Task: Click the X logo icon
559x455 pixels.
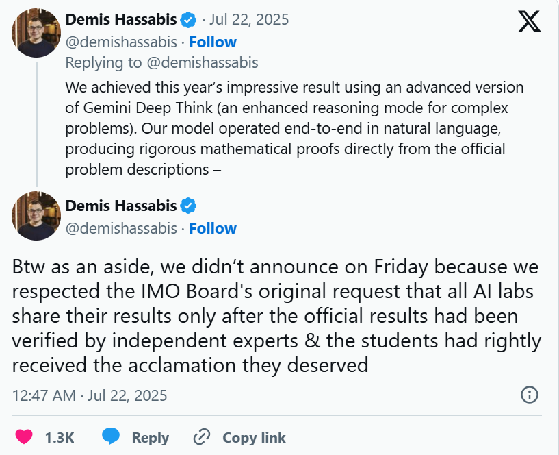Action: pos(528,21)
